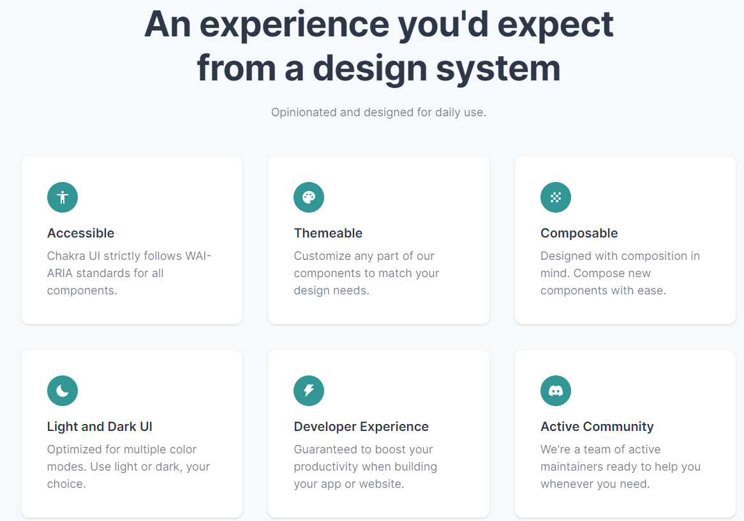The image size is (744, 521).
Task: Click the accessibility person icon
Action: click(62, 197)
